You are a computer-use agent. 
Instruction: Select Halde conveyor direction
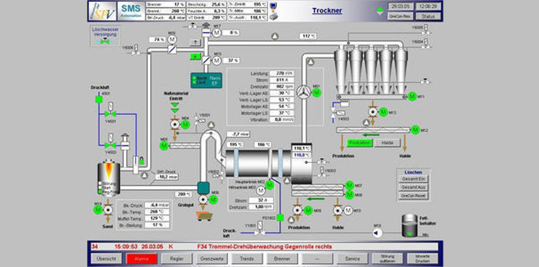coord(387,143)
